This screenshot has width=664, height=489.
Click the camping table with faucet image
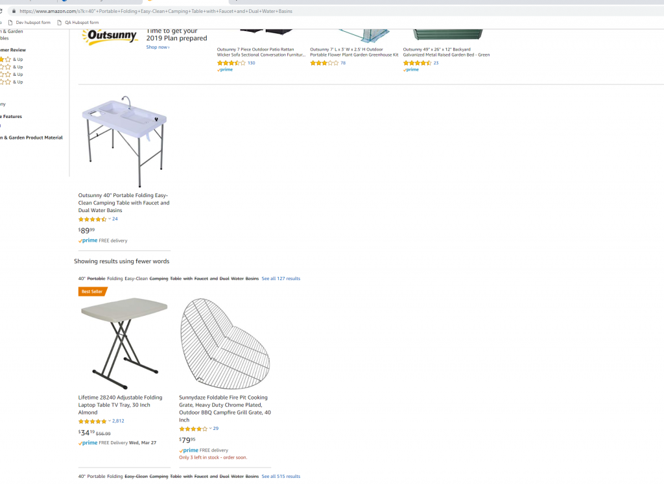(x=124, y=141)
